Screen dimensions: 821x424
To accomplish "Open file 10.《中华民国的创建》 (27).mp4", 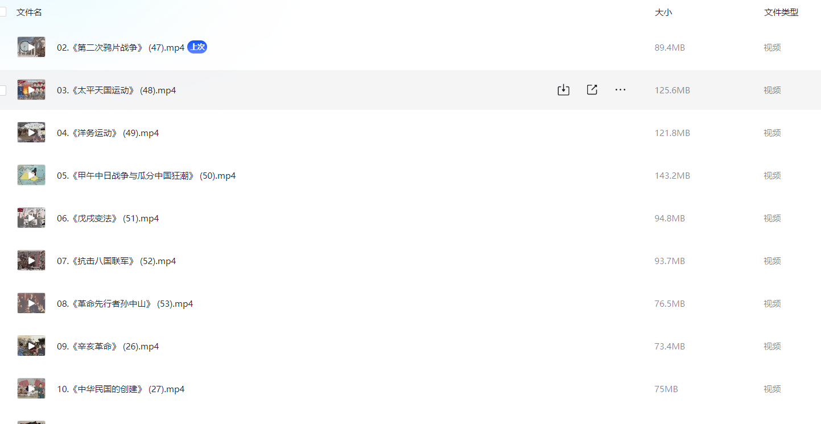I will click(x=121, y=389).
